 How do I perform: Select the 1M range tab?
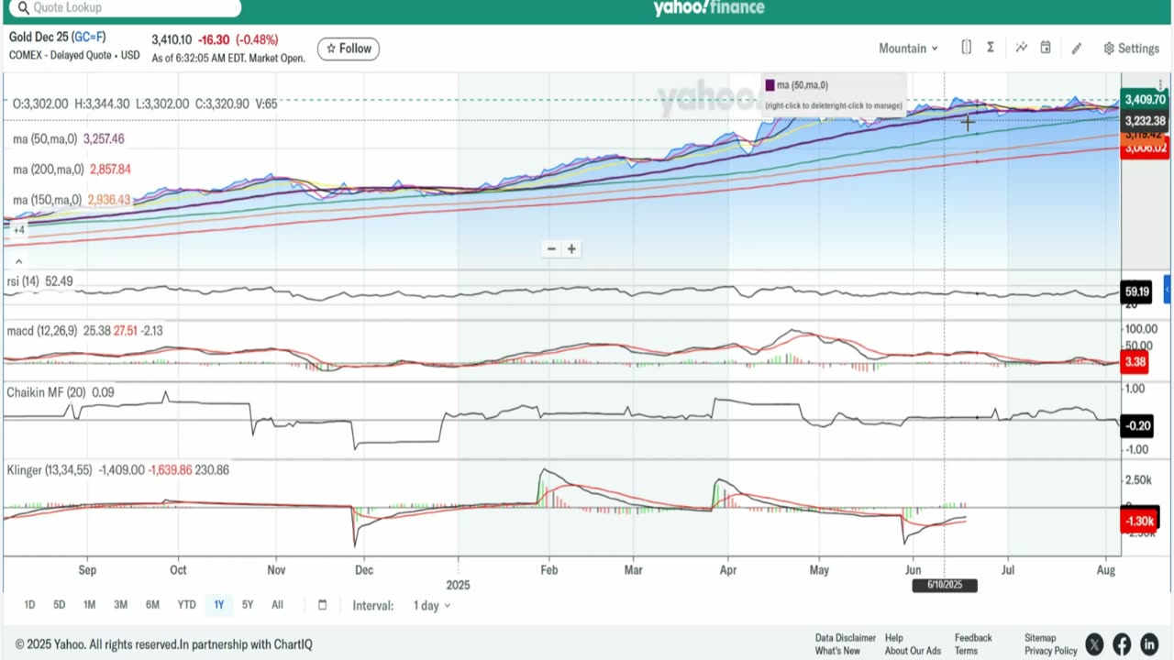point(89,605)
